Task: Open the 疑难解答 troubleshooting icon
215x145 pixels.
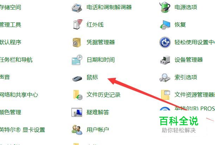Action: coord(77,112)
